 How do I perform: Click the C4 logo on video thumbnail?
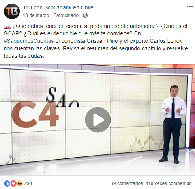point(35,114)
